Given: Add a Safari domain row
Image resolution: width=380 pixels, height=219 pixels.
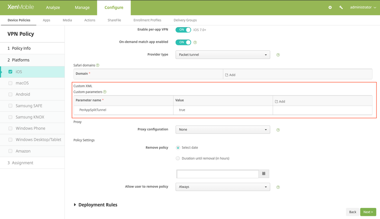Looking at the screenshot, I should tap(230, 75).
